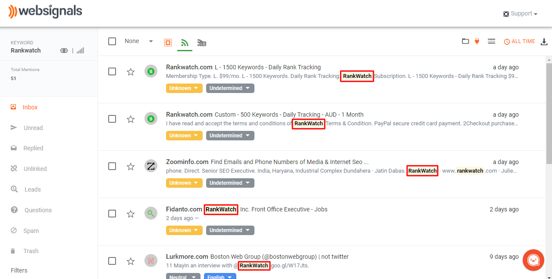Go to the Inbox folder

tap(30, 107)
